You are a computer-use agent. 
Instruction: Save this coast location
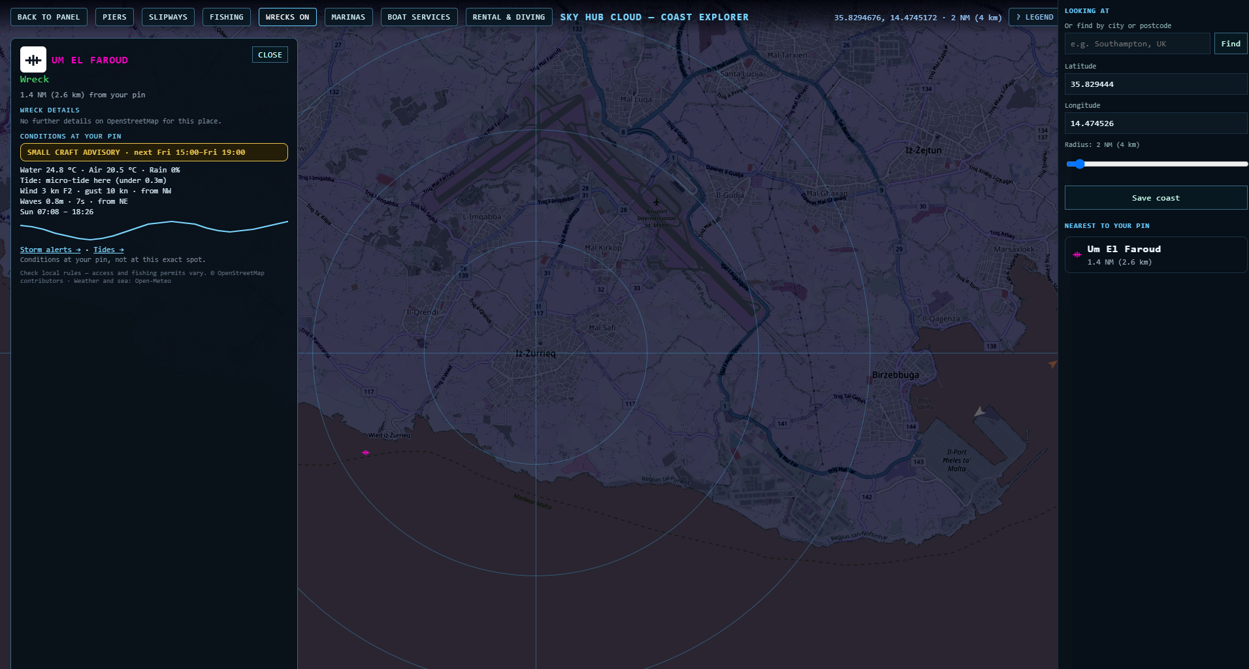coord(1156,198)
